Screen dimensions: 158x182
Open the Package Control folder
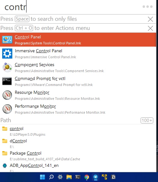tap(78, 156)
